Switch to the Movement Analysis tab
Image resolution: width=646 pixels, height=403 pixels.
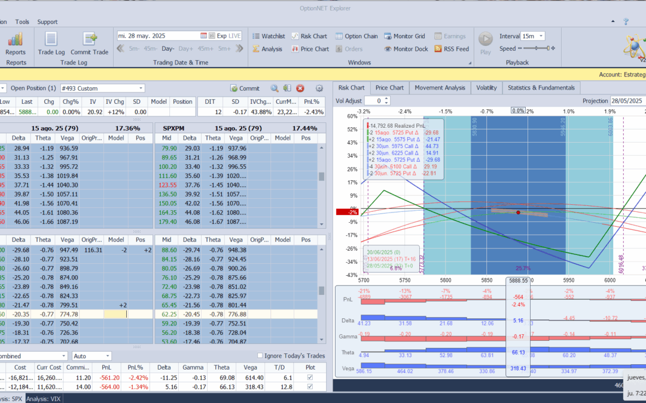tap(440, 88)
